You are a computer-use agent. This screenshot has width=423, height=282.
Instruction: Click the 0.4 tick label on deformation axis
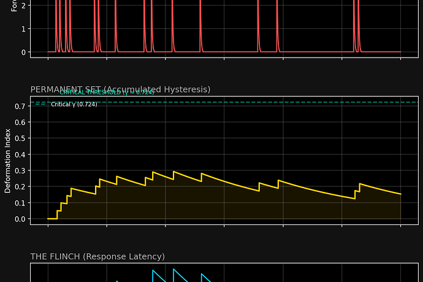[x=20, y=154]
